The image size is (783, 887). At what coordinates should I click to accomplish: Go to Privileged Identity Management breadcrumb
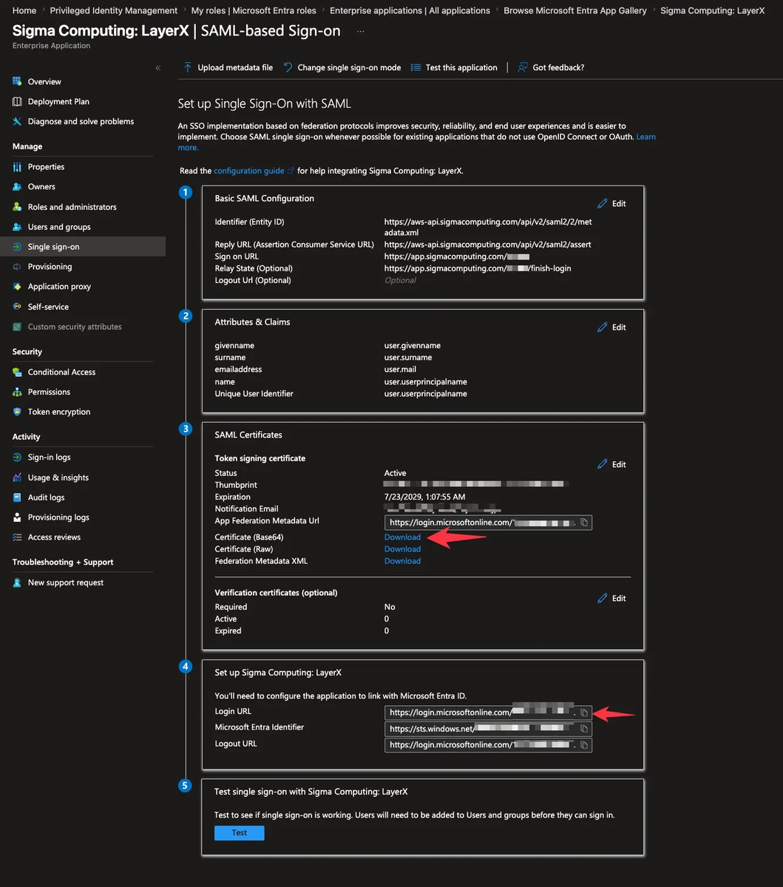pyautogui.click(x=114, y=10)
